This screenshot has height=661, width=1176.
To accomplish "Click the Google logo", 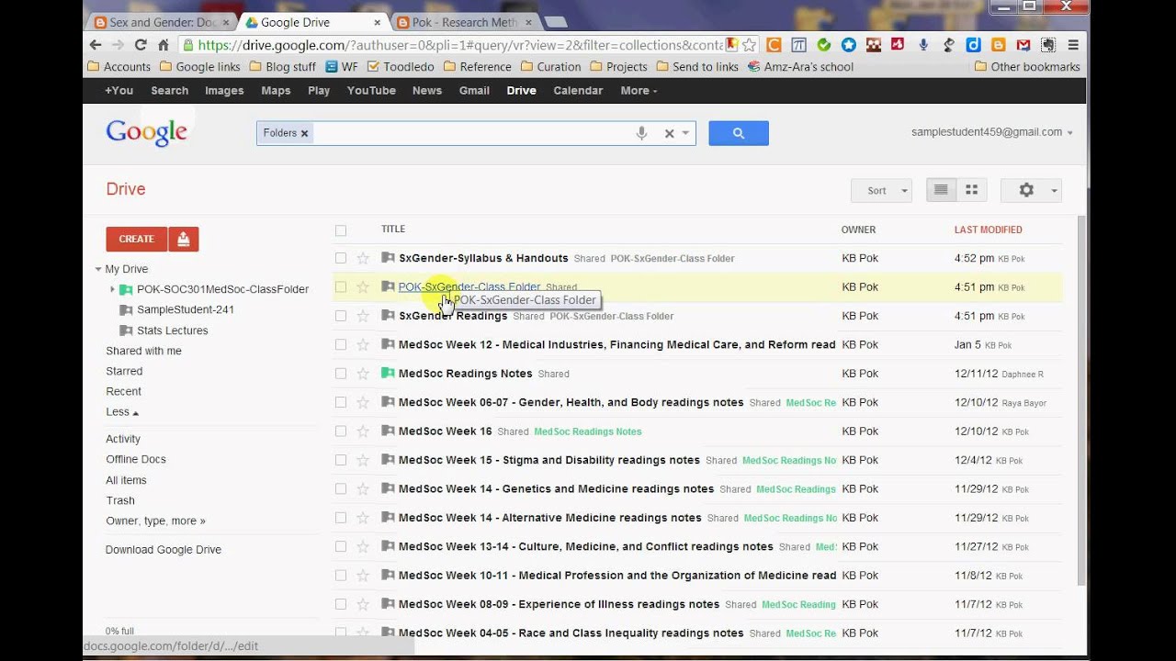I will pos(146,133).
